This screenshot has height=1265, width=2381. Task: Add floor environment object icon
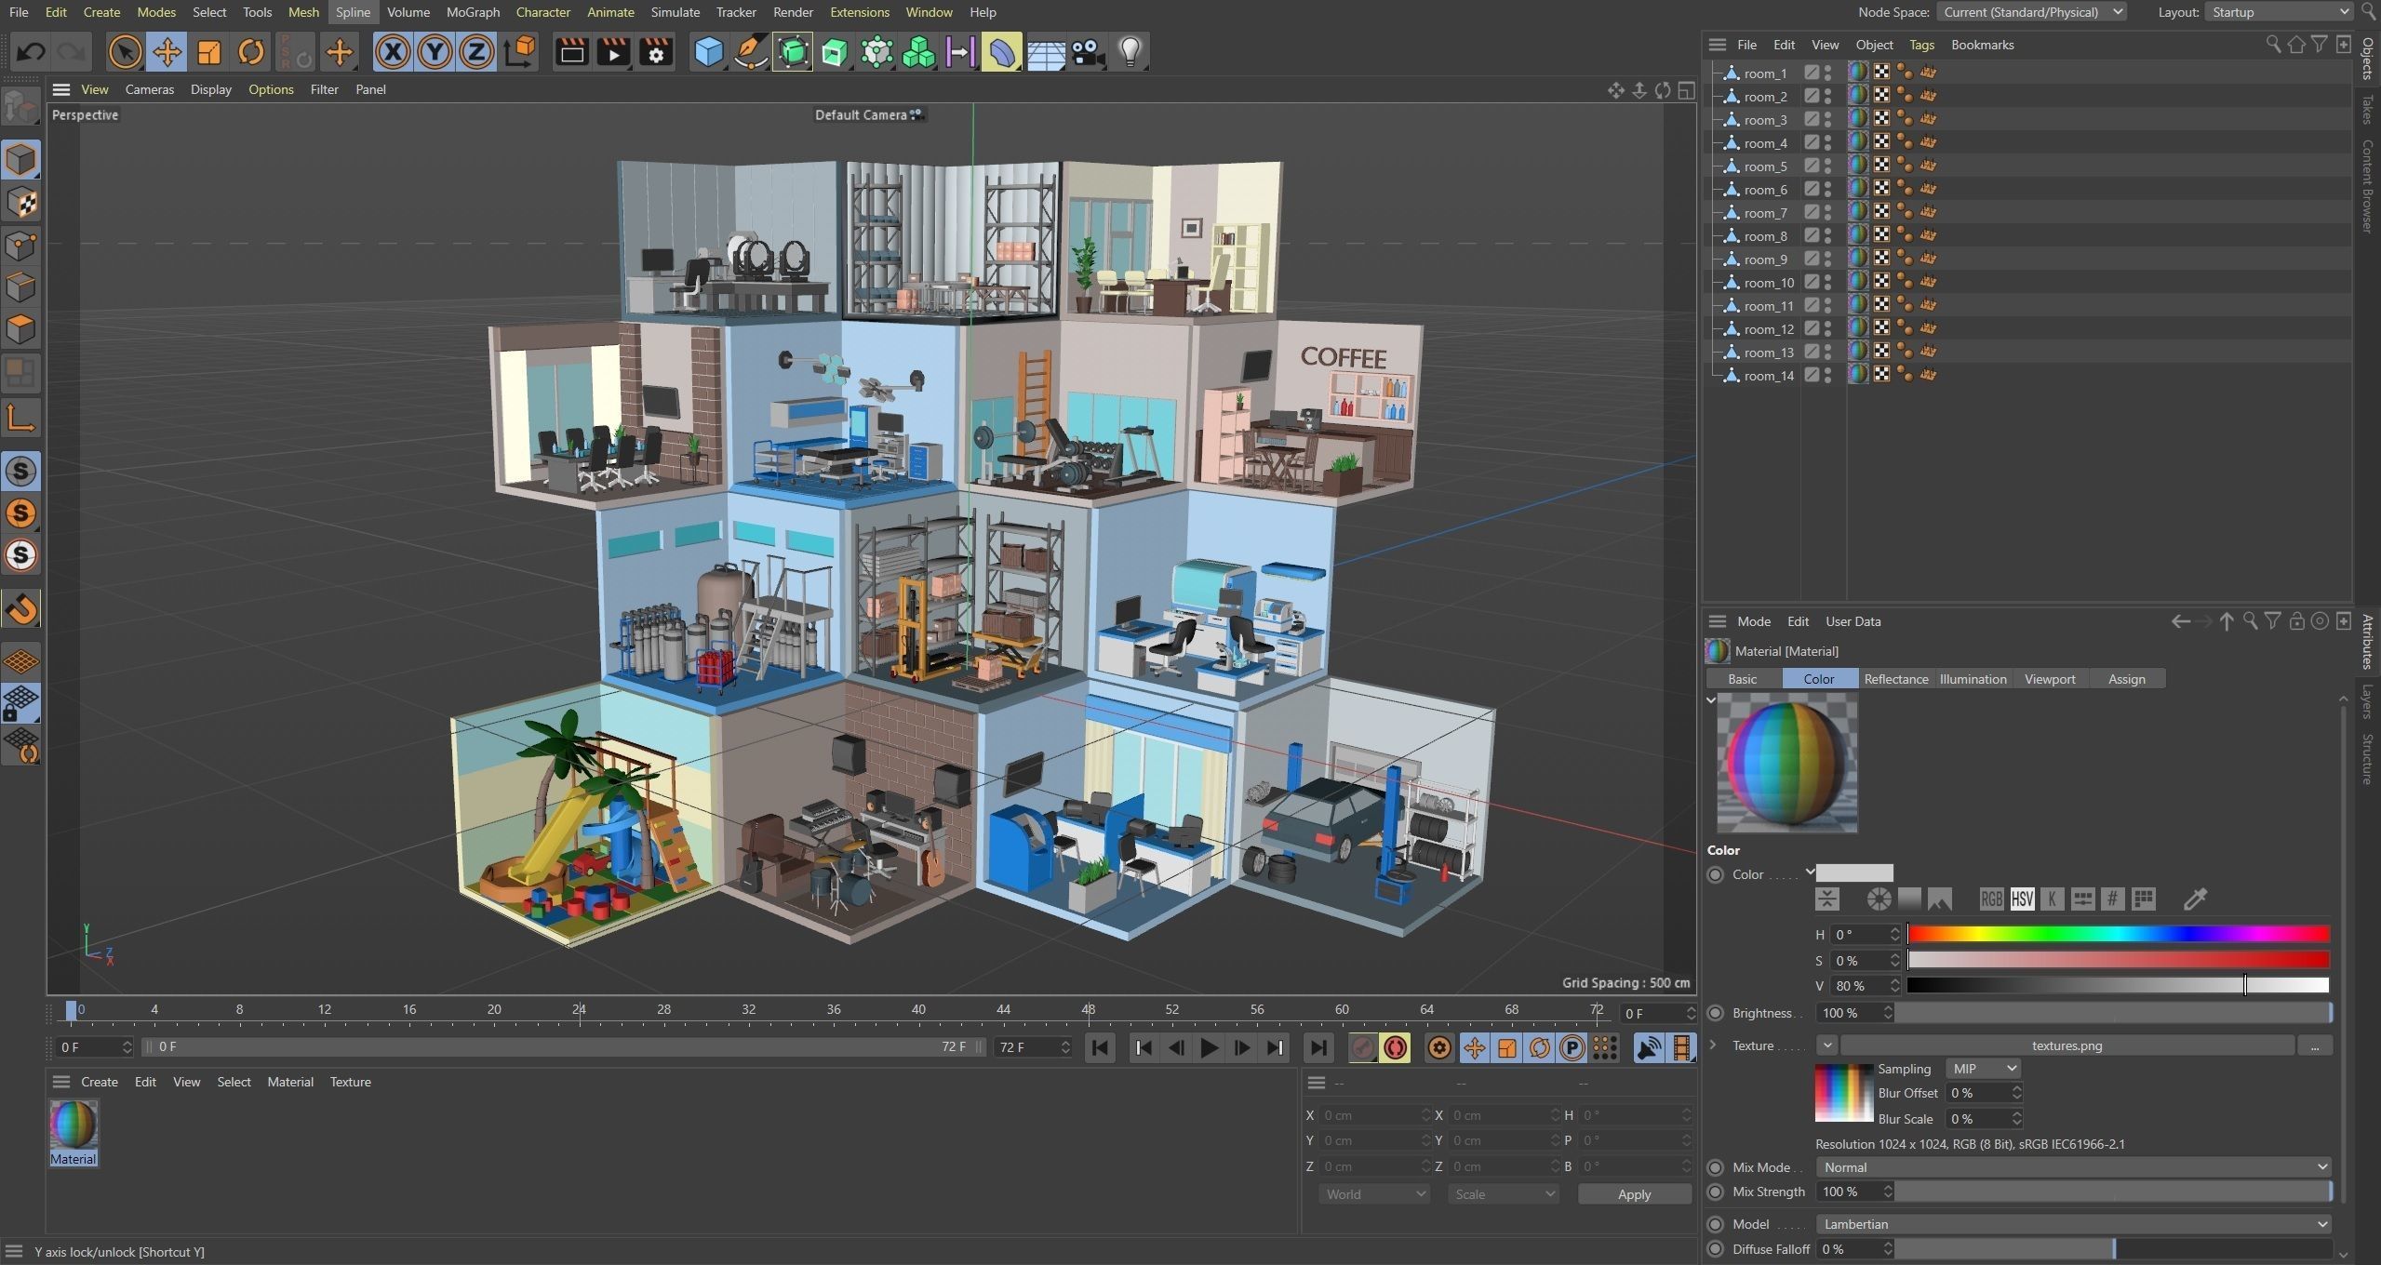click(1046, 52)
